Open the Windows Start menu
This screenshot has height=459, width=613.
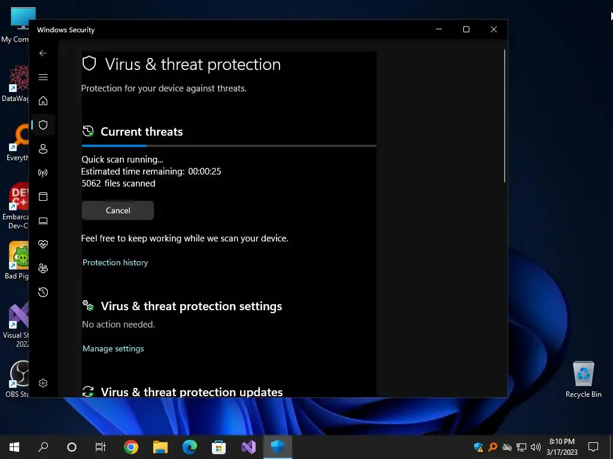click(14, 446)
